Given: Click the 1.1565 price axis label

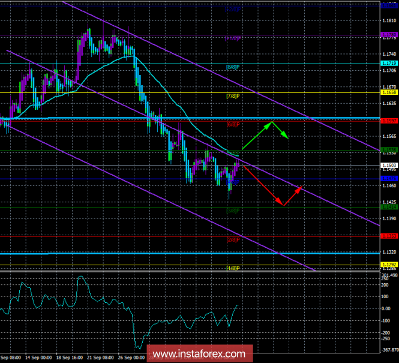Looking at the screenshot, I should tap(389, 137).
